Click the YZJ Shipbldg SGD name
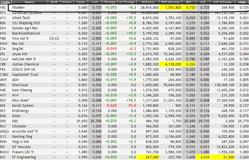249x160 pixels. click(x=26, y=23)
